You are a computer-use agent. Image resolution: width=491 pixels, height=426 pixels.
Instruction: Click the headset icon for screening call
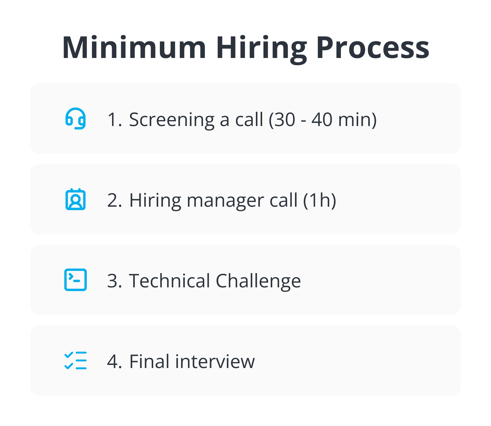point(76,119)
